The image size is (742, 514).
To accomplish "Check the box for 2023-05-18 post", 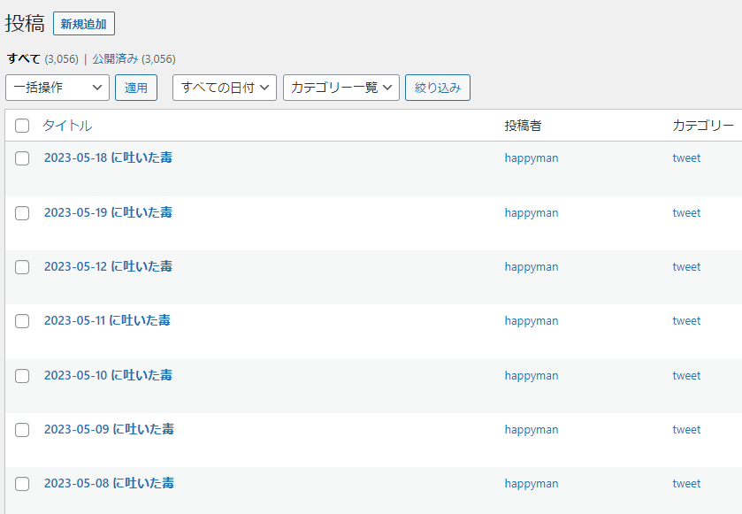I will tap(22, 158).
